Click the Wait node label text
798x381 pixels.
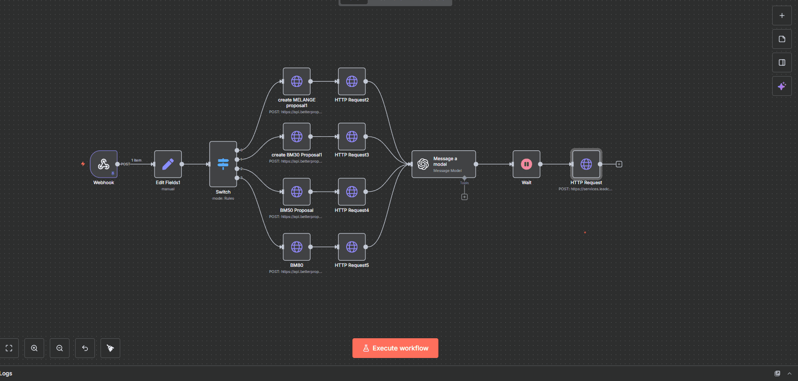pos(527,183)
